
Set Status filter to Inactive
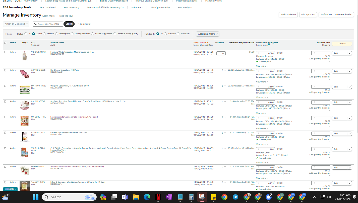(x=44, y=34)
